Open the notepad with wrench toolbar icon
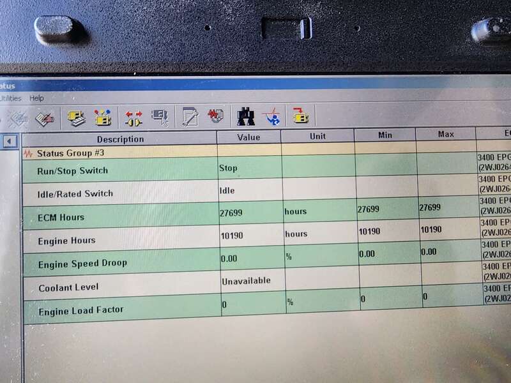Viewport: 511px width, 383px height. pyautogui.click(x=190, y=117)
